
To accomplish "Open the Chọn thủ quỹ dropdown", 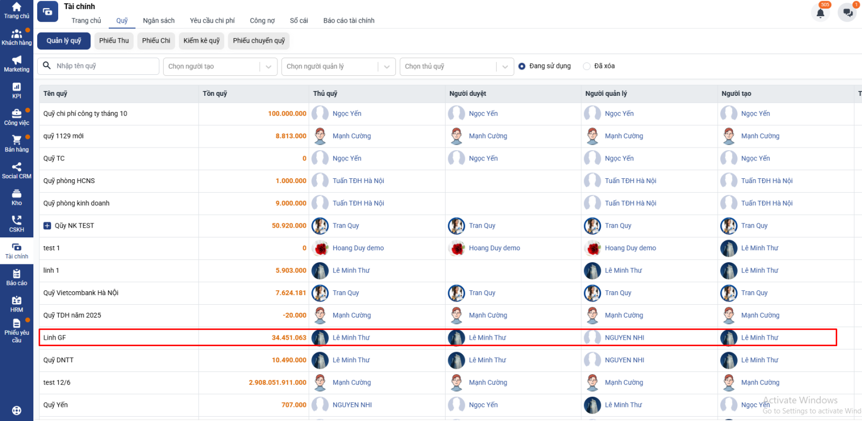I will (x=456, y=67).
